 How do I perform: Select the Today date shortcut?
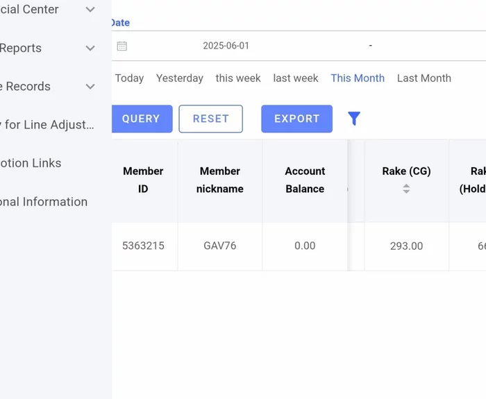click(129, 78)
